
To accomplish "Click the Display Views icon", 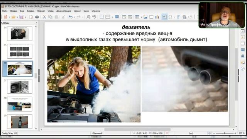I will (x=108, y=17).
